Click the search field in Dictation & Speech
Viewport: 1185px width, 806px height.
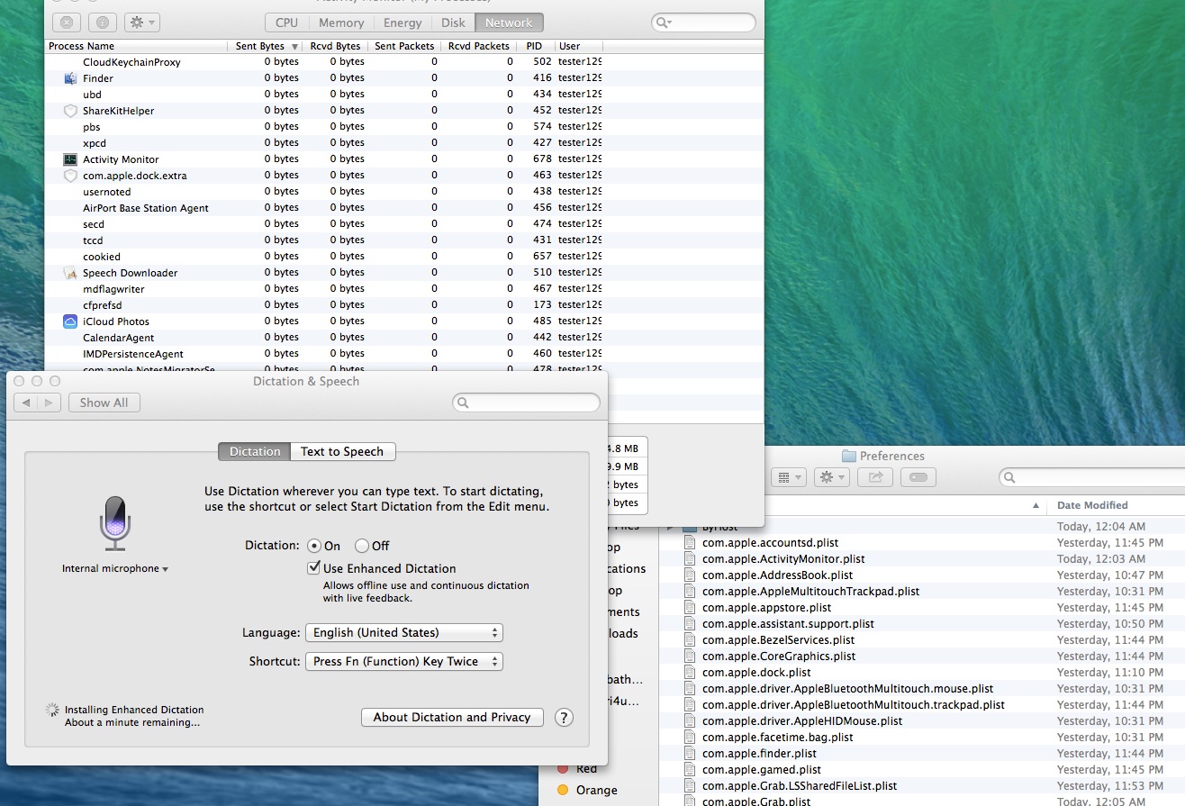point(531,403)
